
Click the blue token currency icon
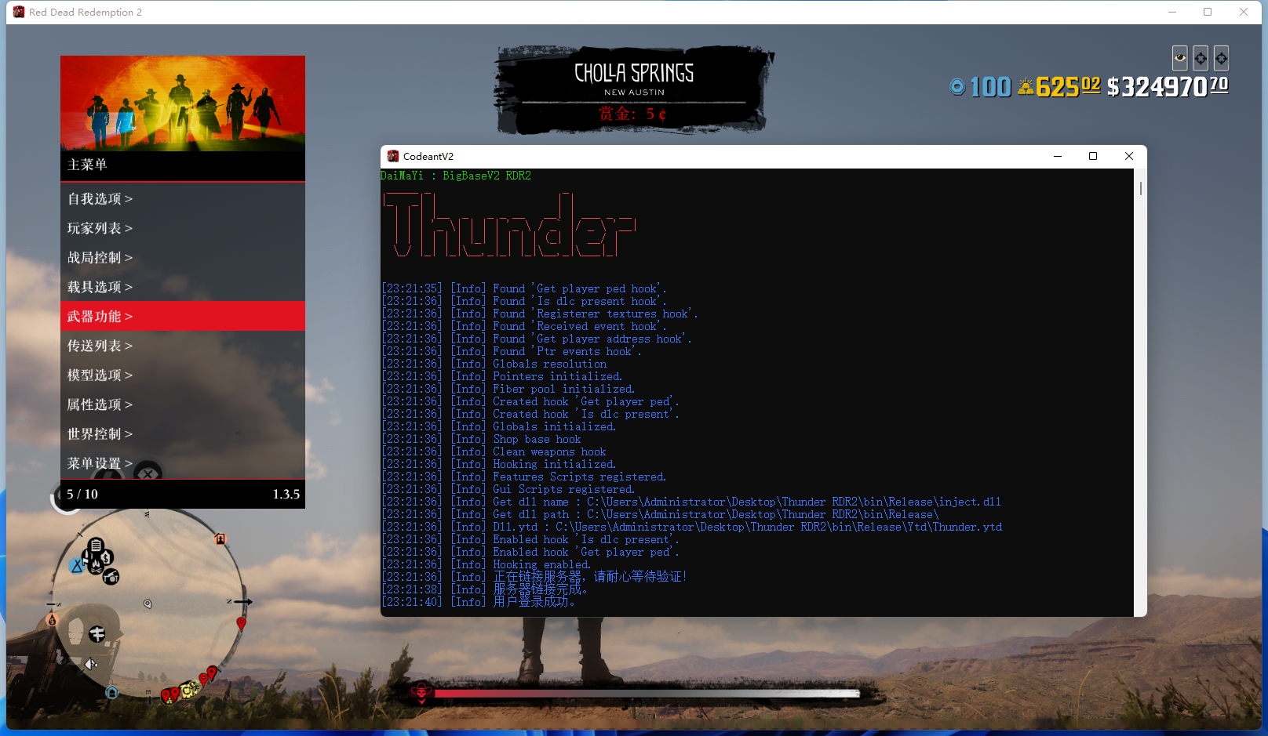(x=957, y=86)
